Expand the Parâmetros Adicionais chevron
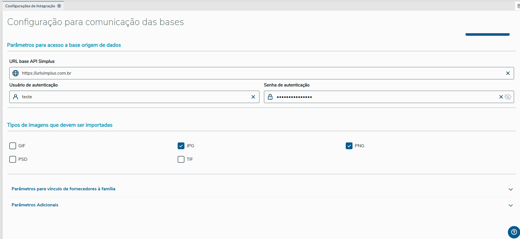 point(510,205)
